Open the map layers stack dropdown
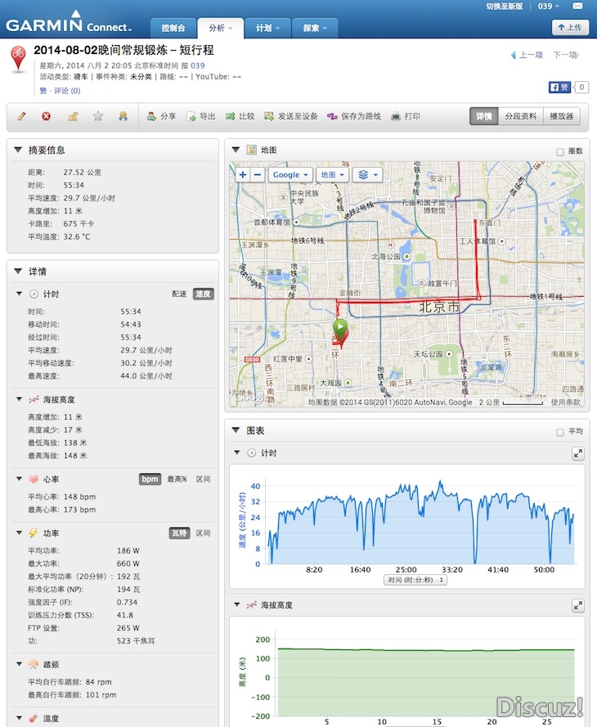The height and width of the screenshot is (727, 597). (367, 175)
